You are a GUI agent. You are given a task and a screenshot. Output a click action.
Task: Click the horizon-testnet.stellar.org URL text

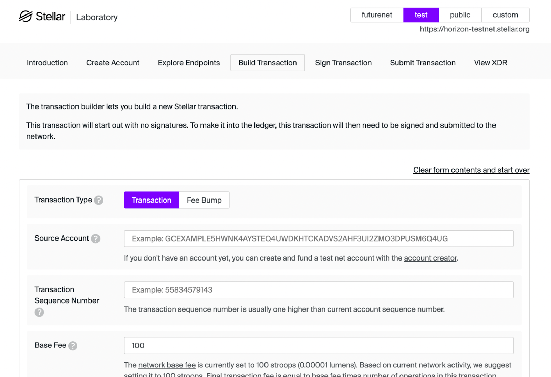point(475,29)
